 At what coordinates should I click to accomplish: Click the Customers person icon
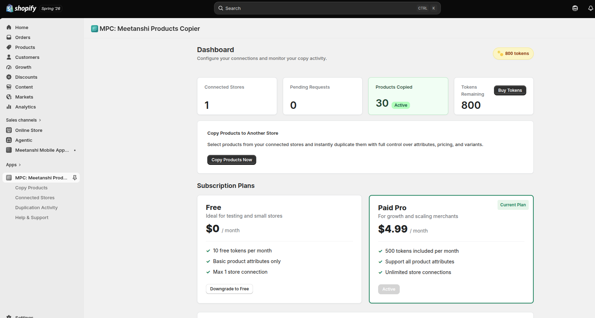pos(9,57)
